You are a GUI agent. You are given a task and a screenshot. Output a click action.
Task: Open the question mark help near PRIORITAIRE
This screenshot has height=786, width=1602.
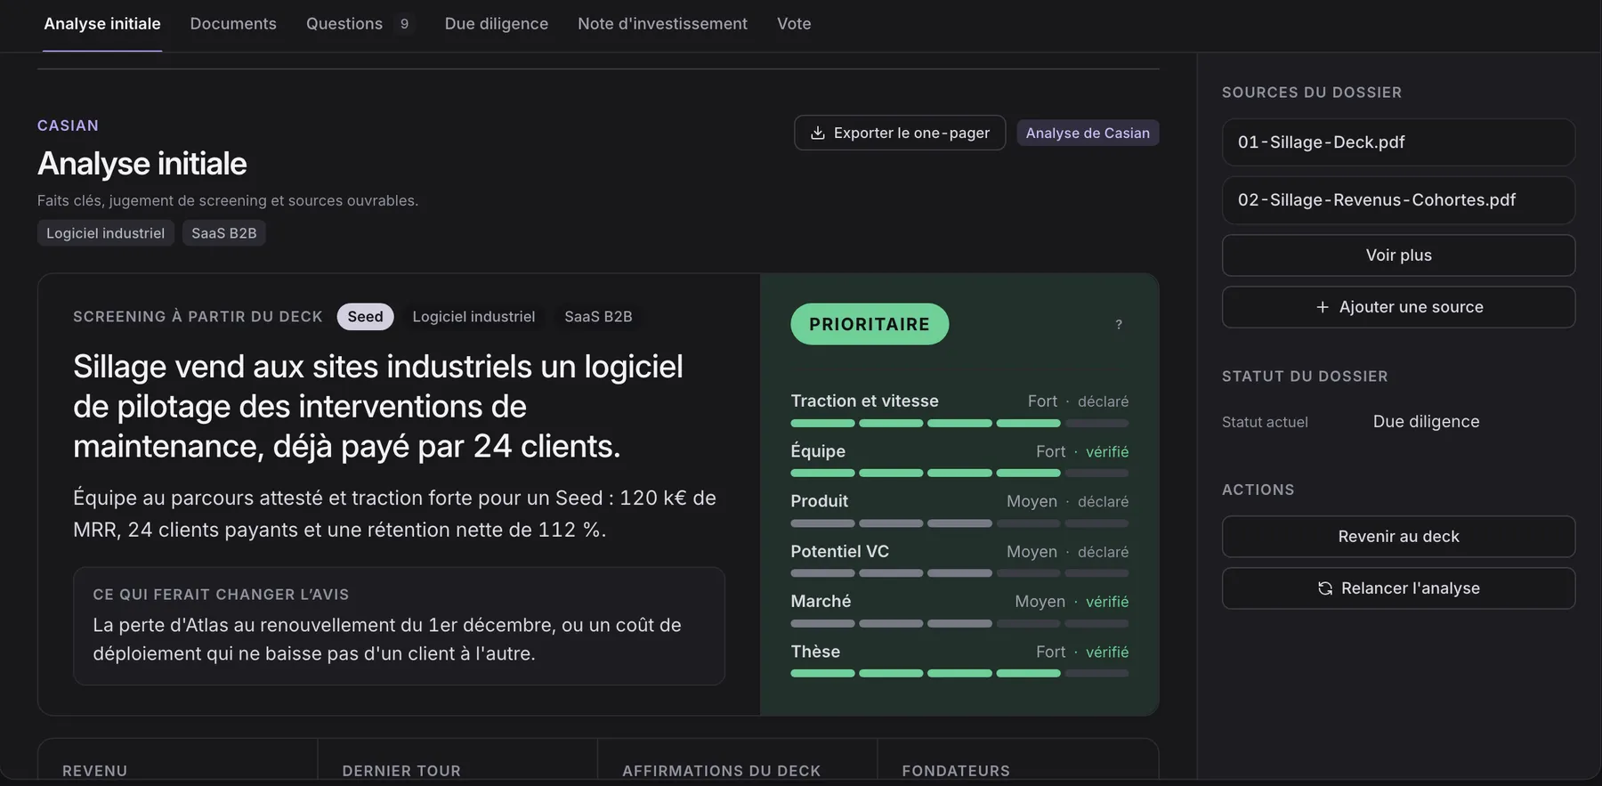(x=1119, y=325)
